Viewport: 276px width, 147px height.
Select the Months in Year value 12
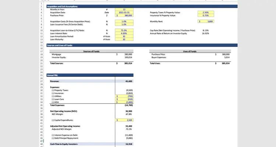(124, 10)
